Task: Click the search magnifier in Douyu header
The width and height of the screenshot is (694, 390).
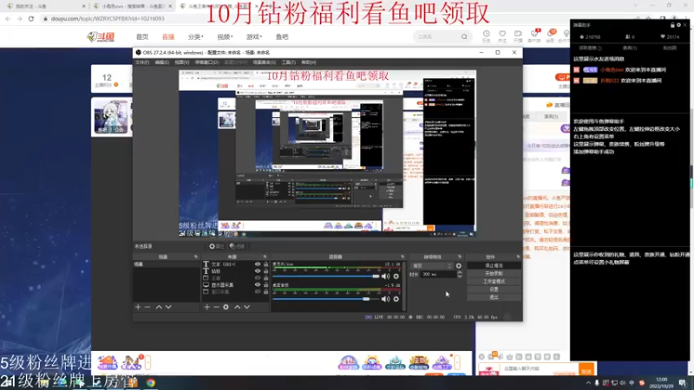Action: tap(464, 36)
